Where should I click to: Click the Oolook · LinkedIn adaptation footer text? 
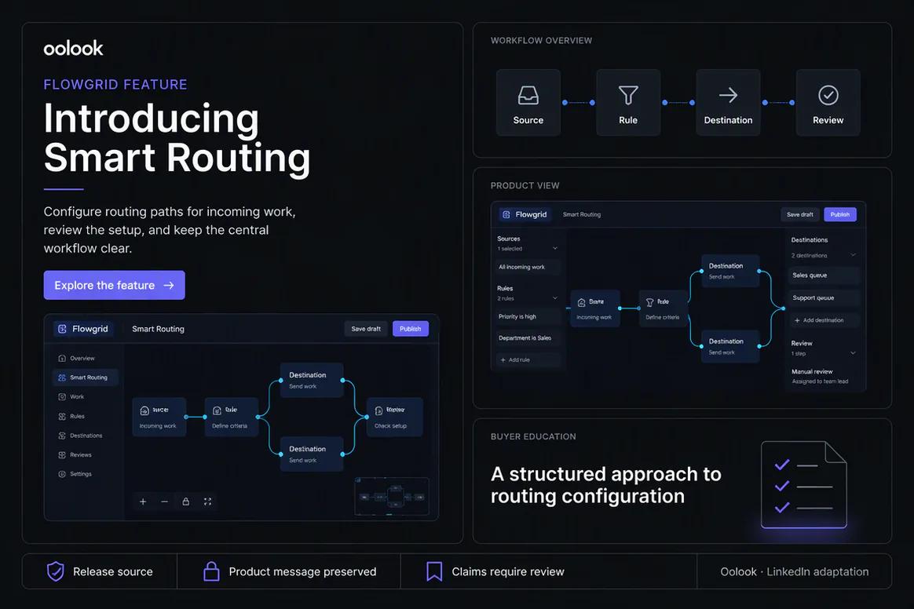point(794,571)
